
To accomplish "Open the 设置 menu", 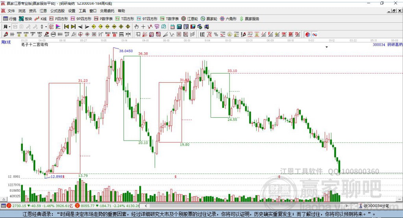I will coord(72,11).
